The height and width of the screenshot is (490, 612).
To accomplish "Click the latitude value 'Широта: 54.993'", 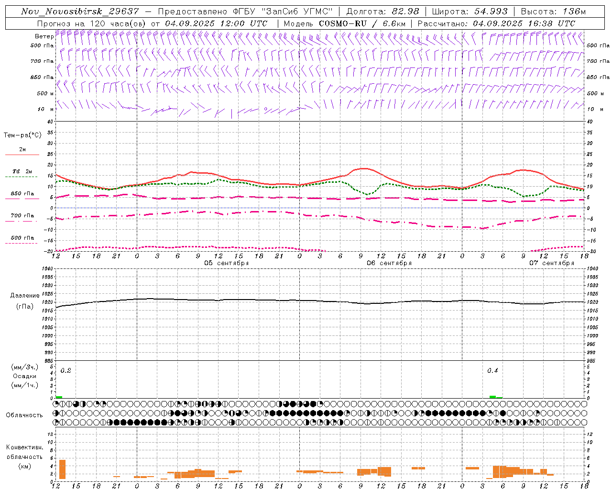I will (470, 11).
